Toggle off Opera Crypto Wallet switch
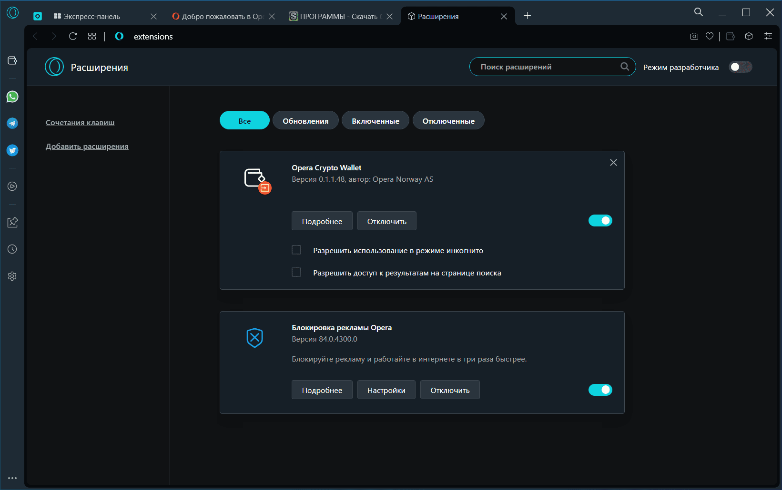This screenshot has width=782, height=490. [x=600, y=221]
